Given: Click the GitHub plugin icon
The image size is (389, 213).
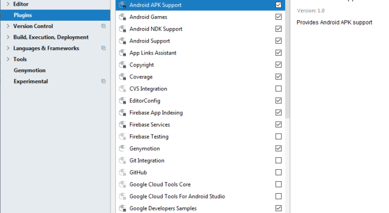Looking at the screenshot, I should click(x=122, y=172).
